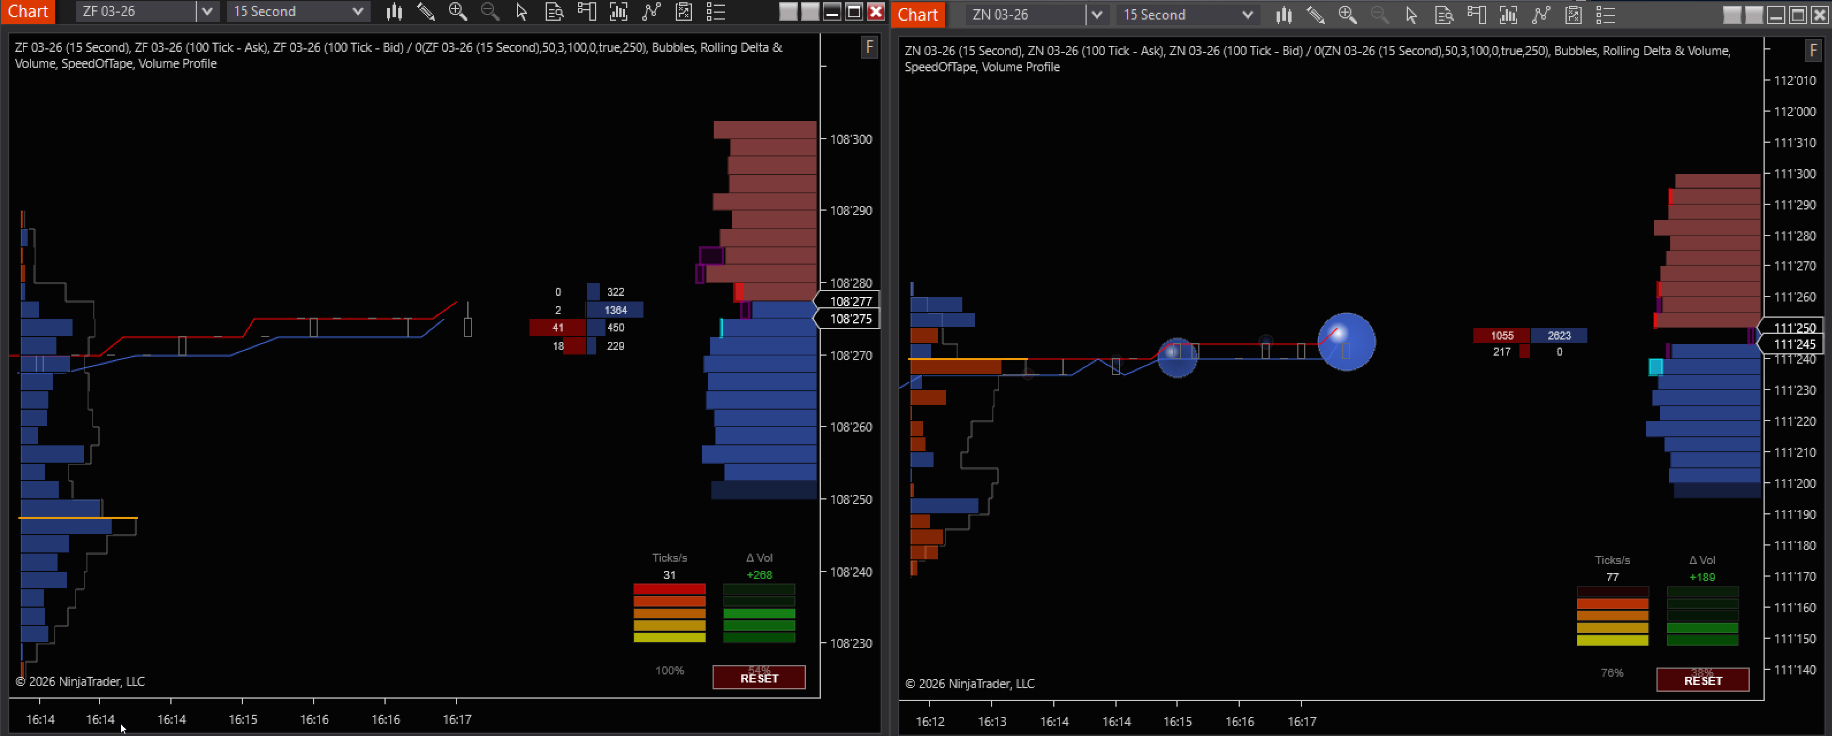1832x736 pixels.
Task: Click the 41 red cell in ZF chart
Action: tap(558, 328)
